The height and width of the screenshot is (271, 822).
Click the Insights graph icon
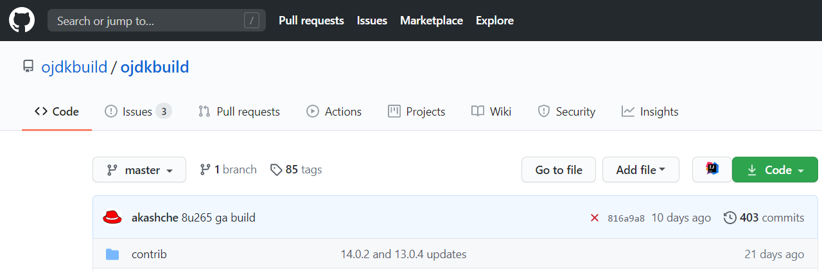(x=627, y=112)
